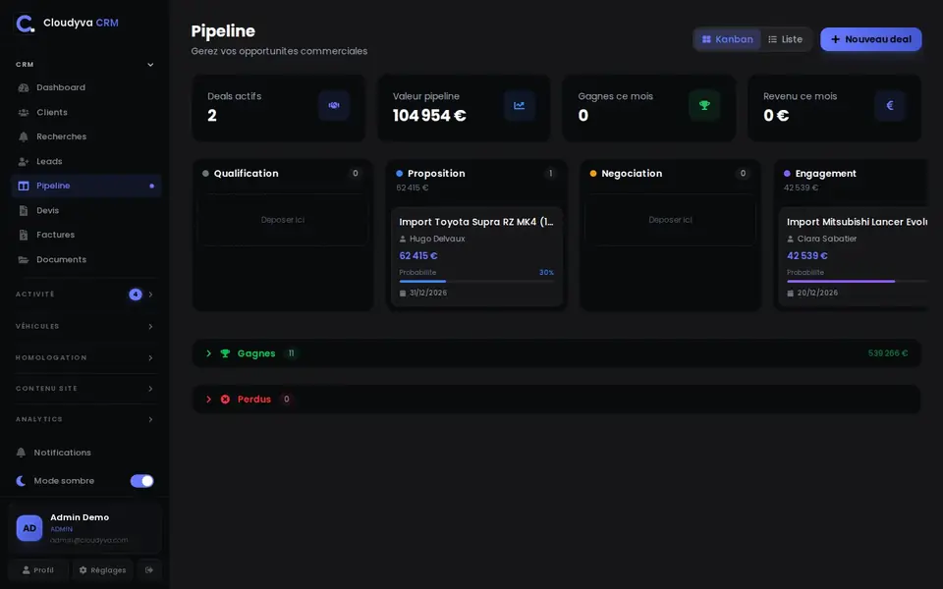Click the AD user avatar
This screenshot has width=943, height=589.
click(x=28, y=528)
